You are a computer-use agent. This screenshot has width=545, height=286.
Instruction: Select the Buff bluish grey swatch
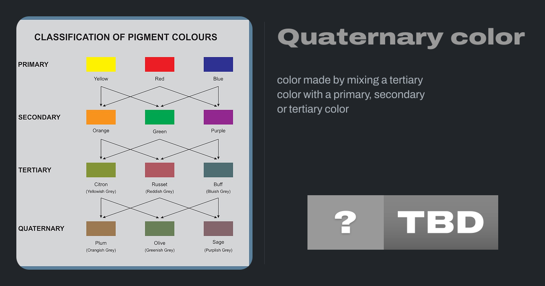point(218,170)
